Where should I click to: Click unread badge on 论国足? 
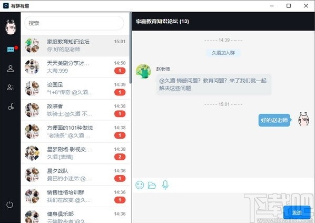point(120,92)
